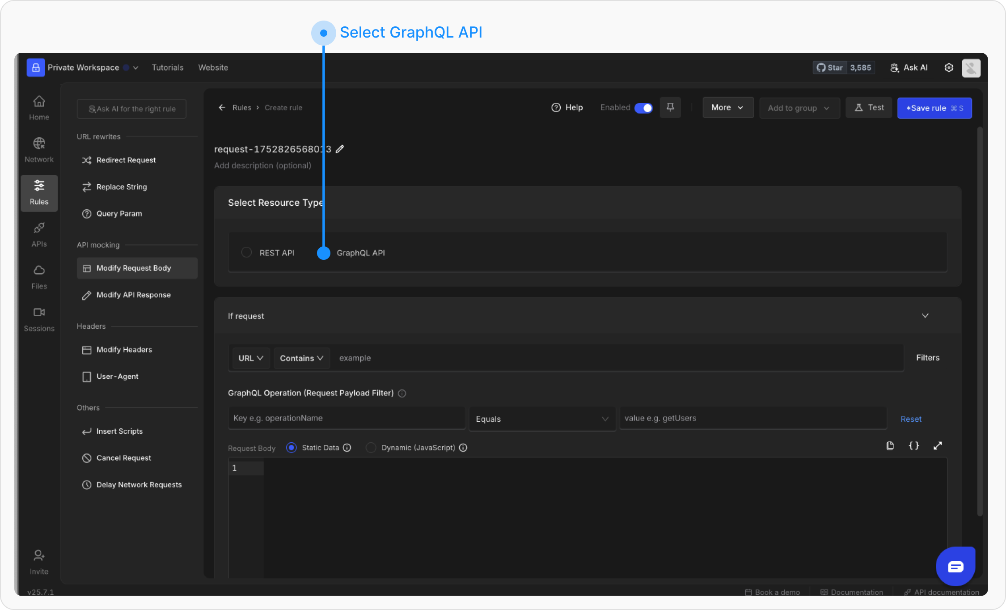Click the Save rule button
The image size is (1006, 610).
pos(934,108)
